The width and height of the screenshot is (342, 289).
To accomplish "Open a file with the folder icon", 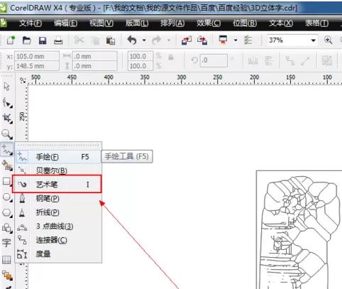I will [26, 40].
